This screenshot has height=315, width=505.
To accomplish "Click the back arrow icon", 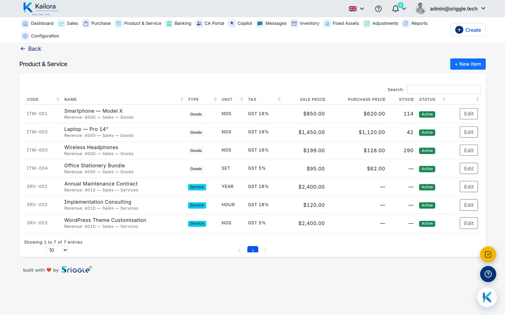I will [x=23, y=49].
